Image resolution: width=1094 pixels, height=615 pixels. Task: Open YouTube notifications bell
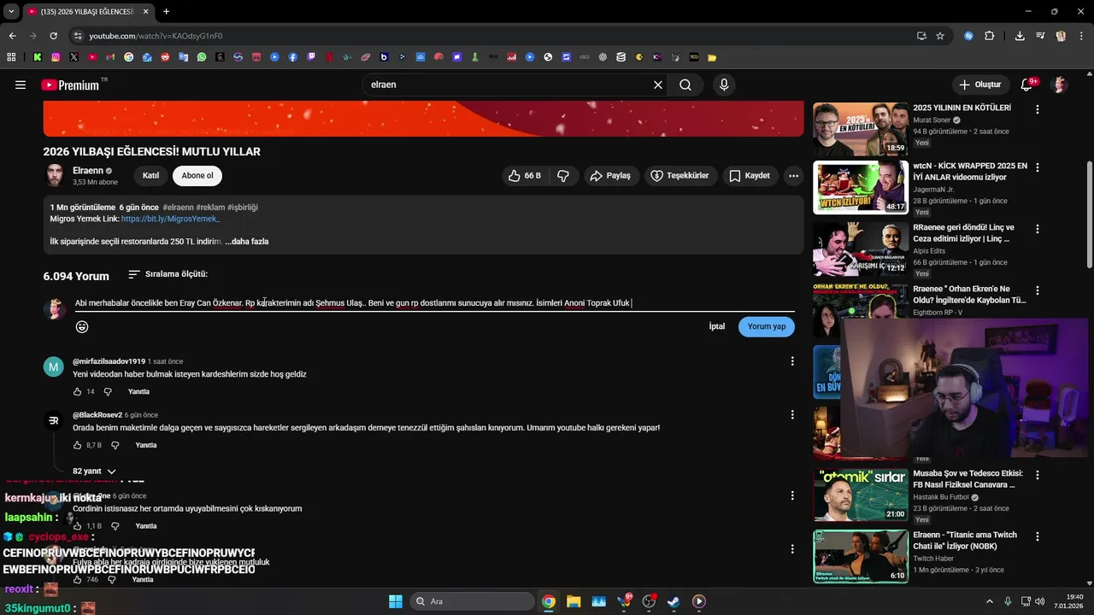point(1027,85)
